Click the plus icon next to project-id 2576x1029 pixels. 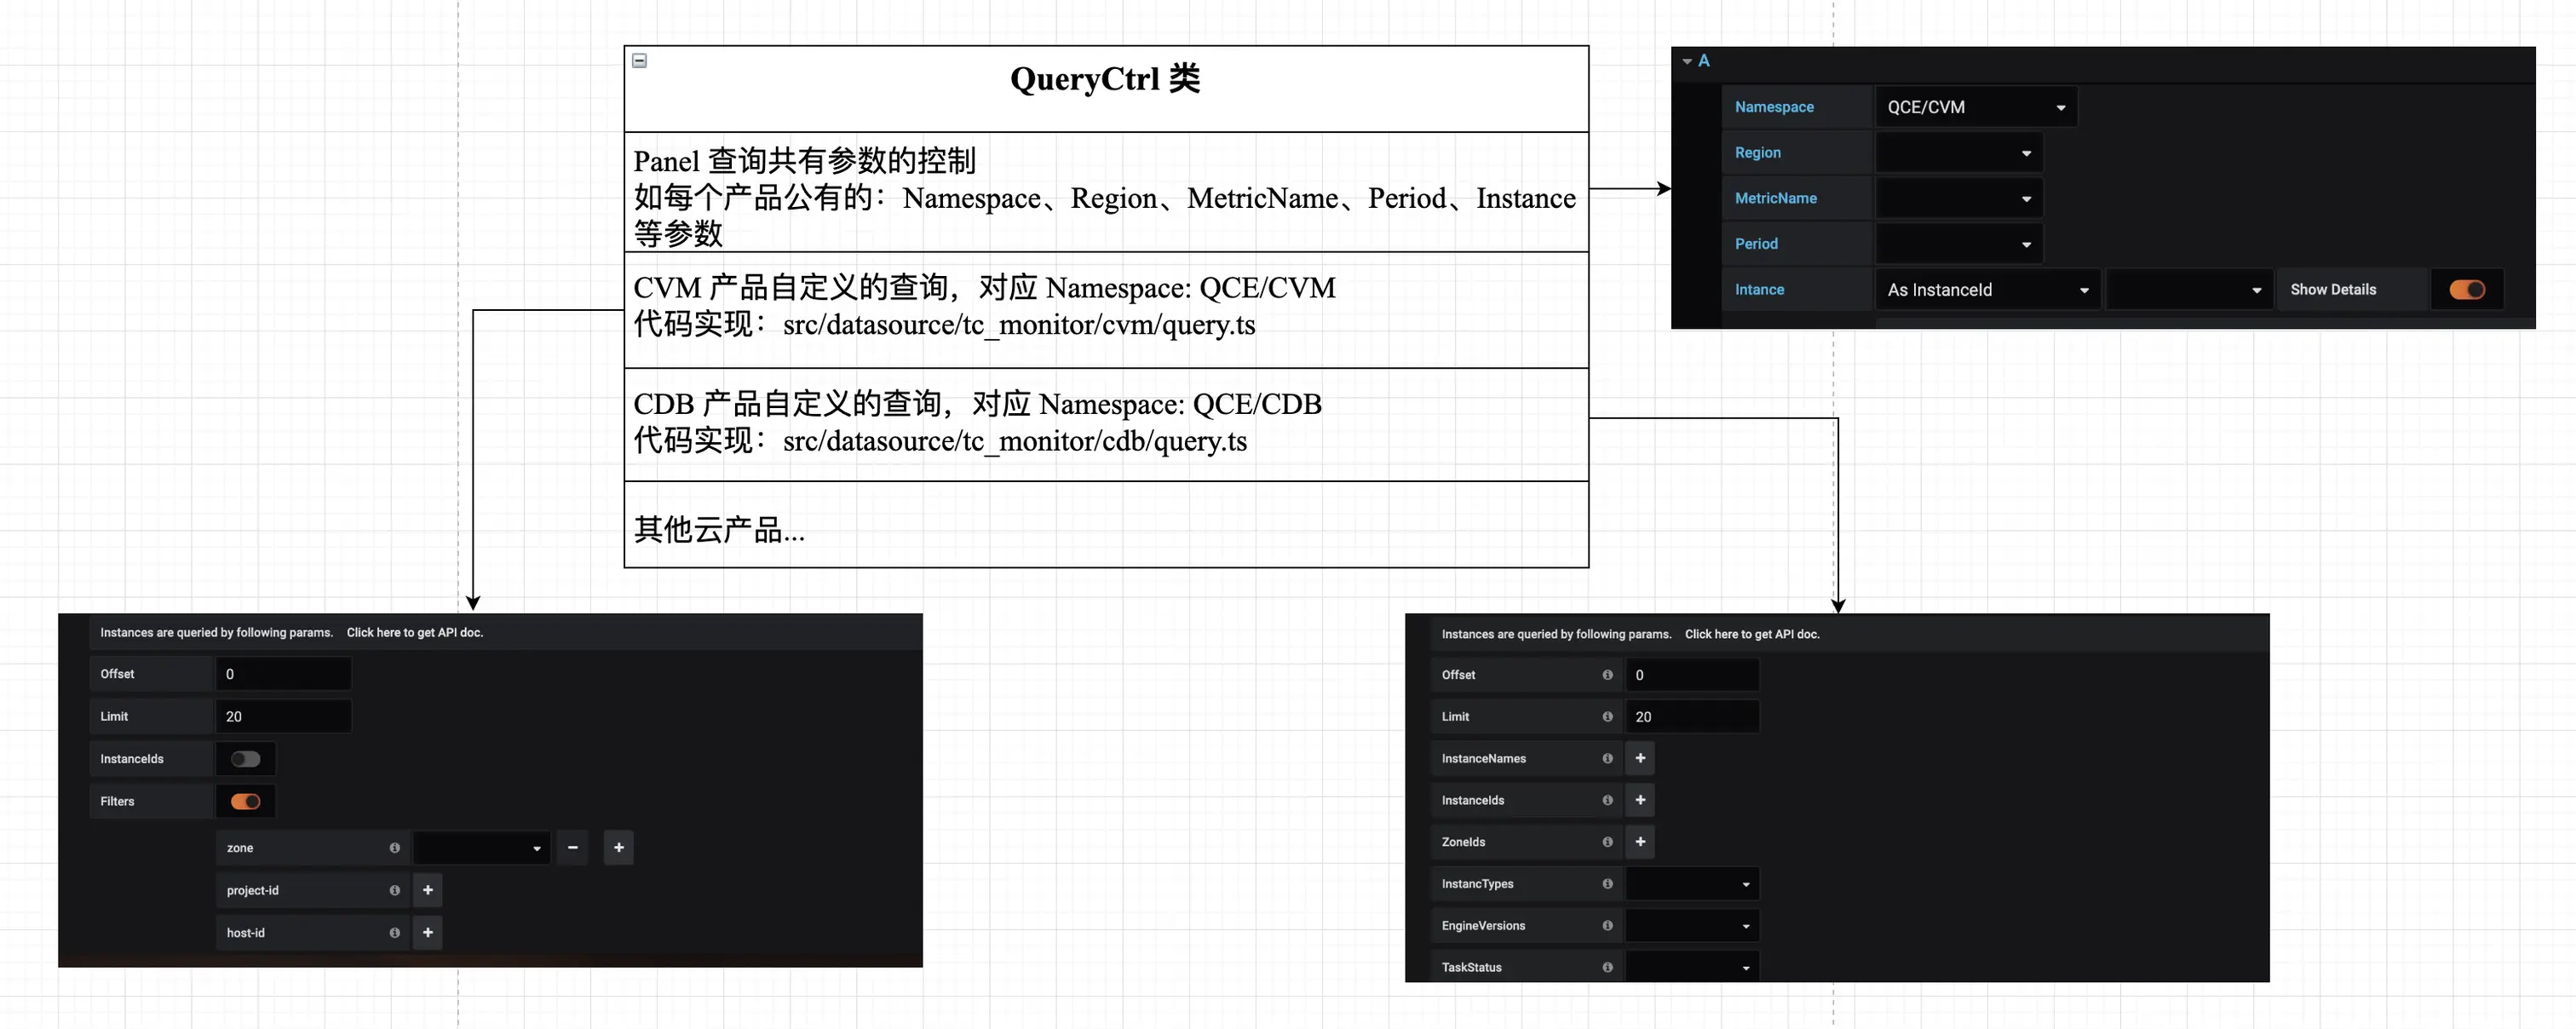427,889
